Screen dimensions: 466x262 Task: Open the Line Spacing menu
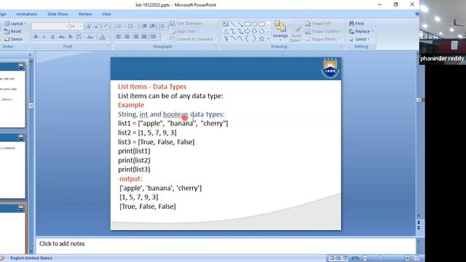(162, 26)
